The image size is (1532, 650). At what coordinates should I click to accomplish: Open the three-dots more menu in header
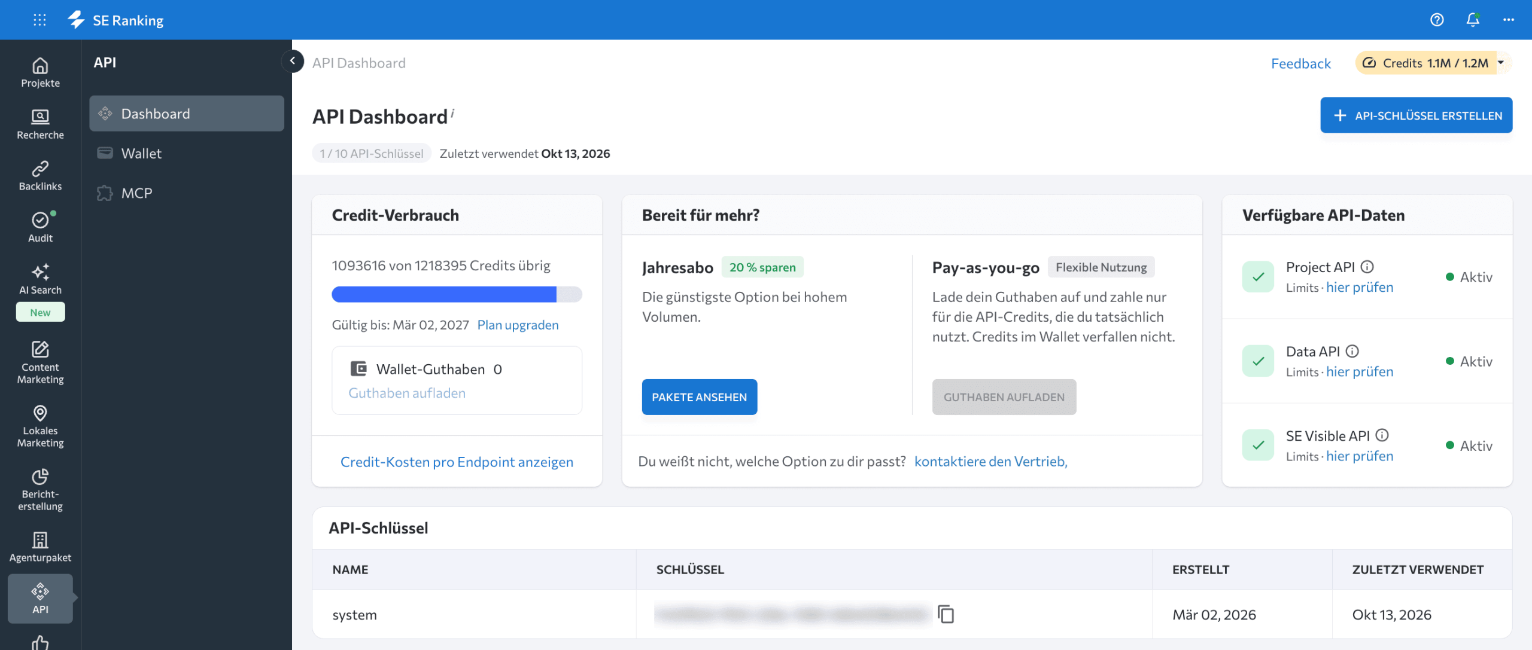(x=1509, y=20)
